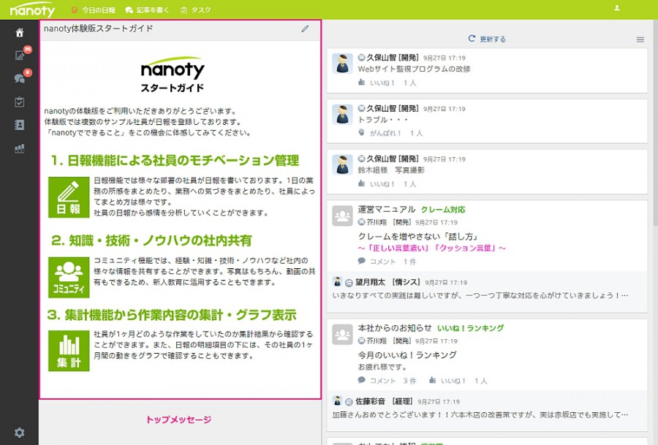This screenshot has height=445, width=658.
Task: Open settings gear in sidebar
Action: [x=19, y=433]
